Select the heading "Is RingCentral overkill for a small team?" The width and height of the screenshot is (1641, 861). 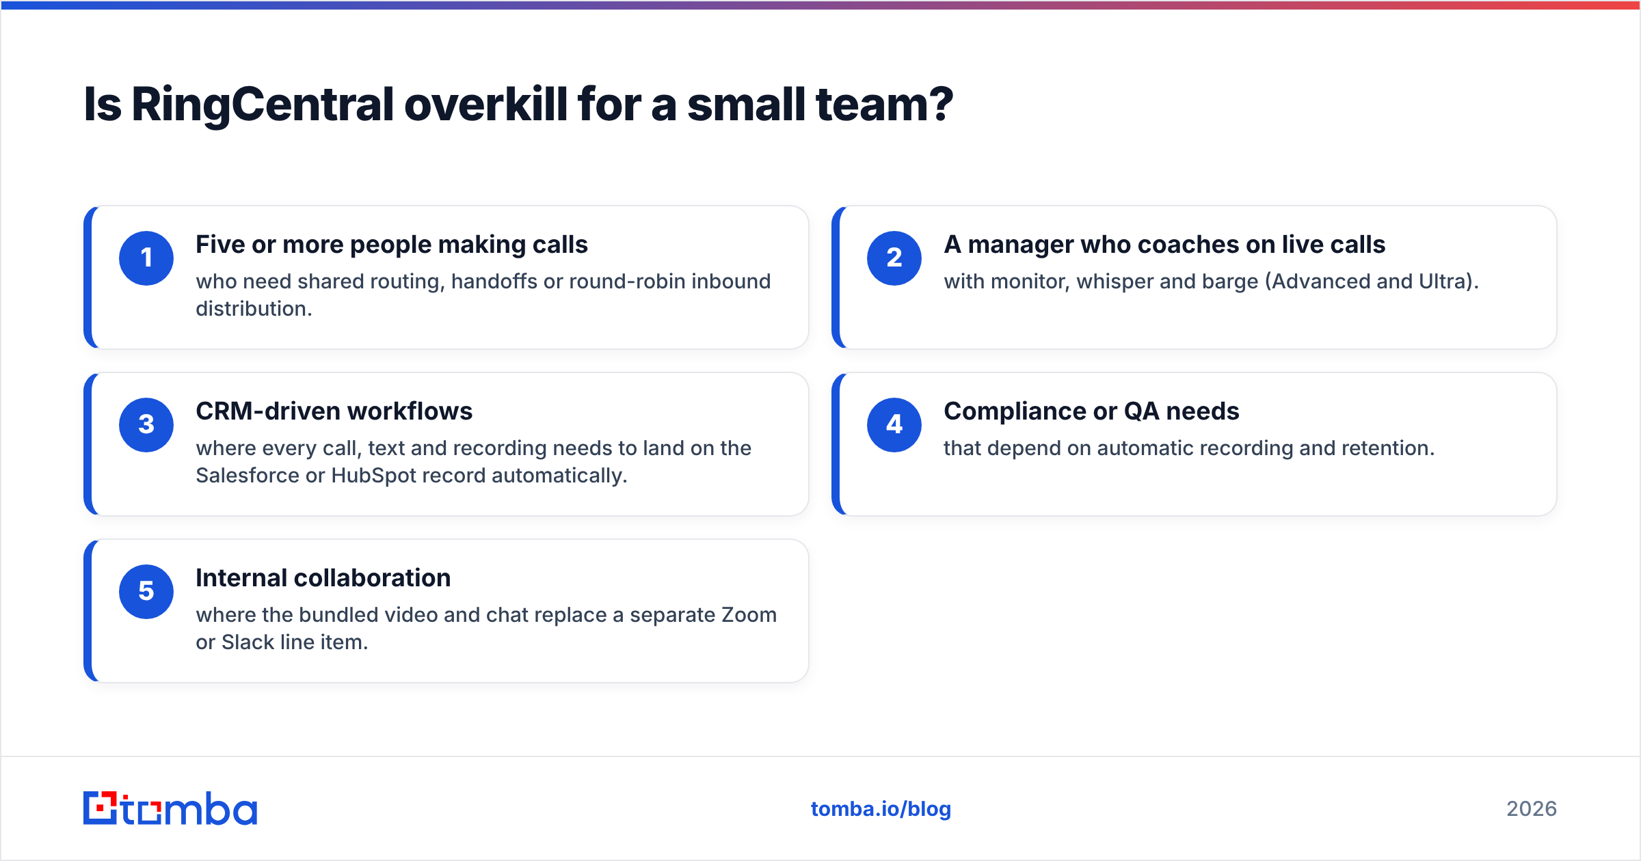click(x=518, y=105)
